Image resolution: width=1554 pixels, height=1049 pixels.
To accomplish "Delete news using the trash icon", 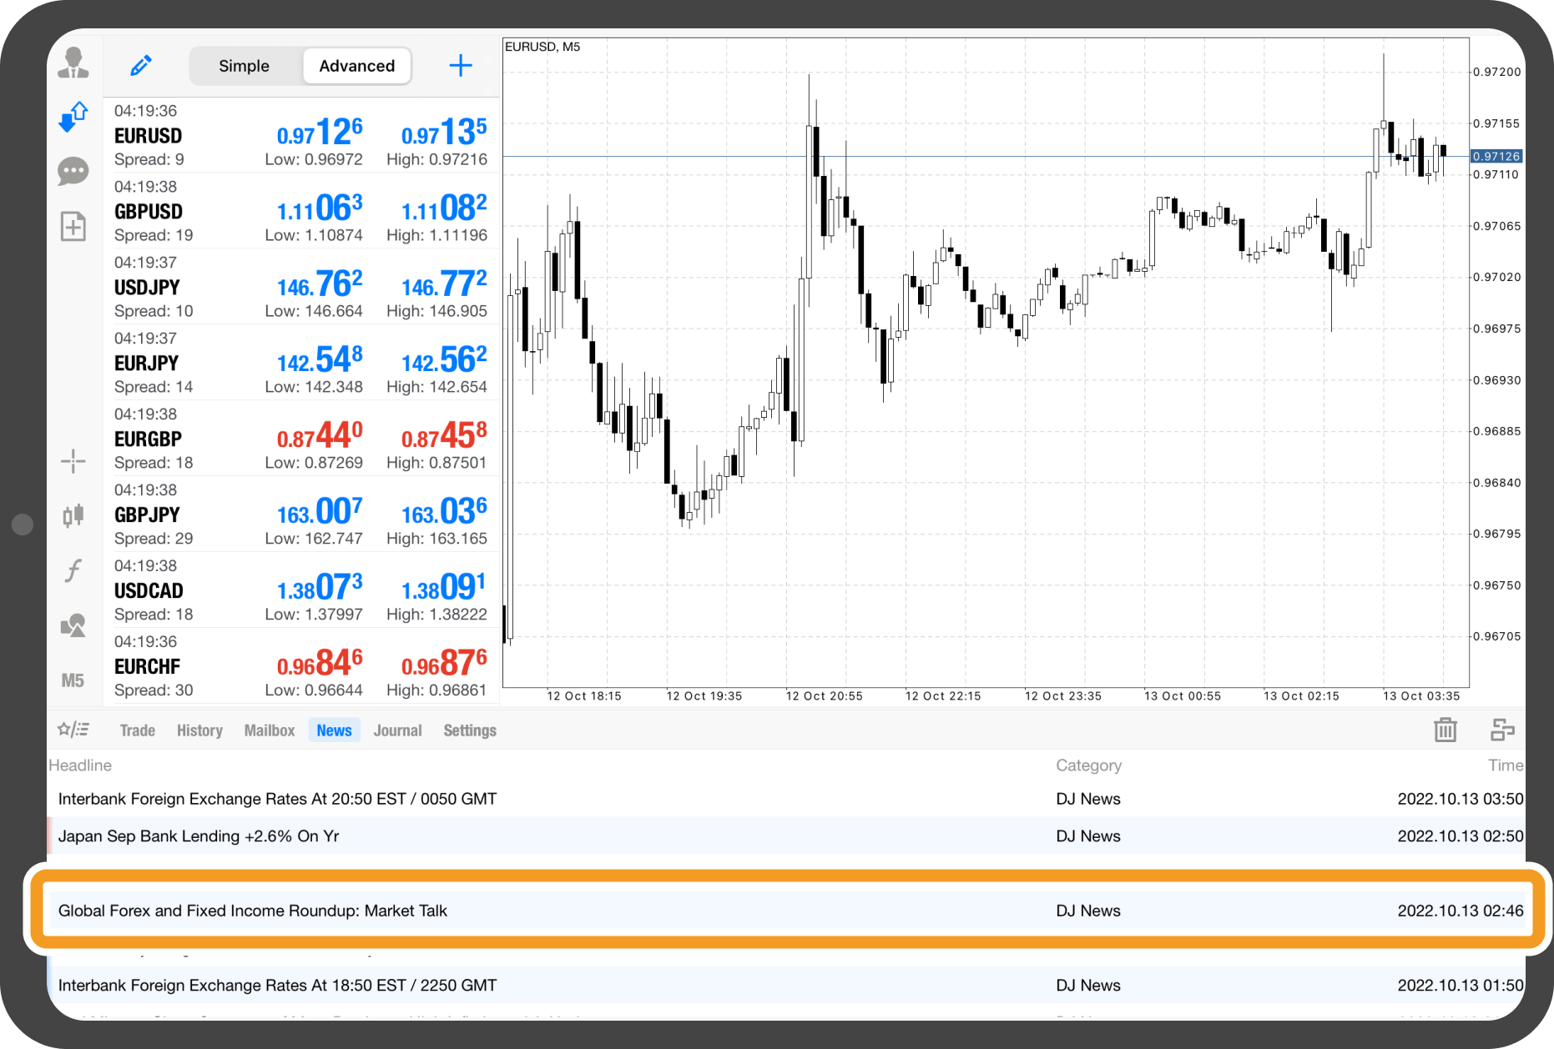I will [x=1445, y=730].
